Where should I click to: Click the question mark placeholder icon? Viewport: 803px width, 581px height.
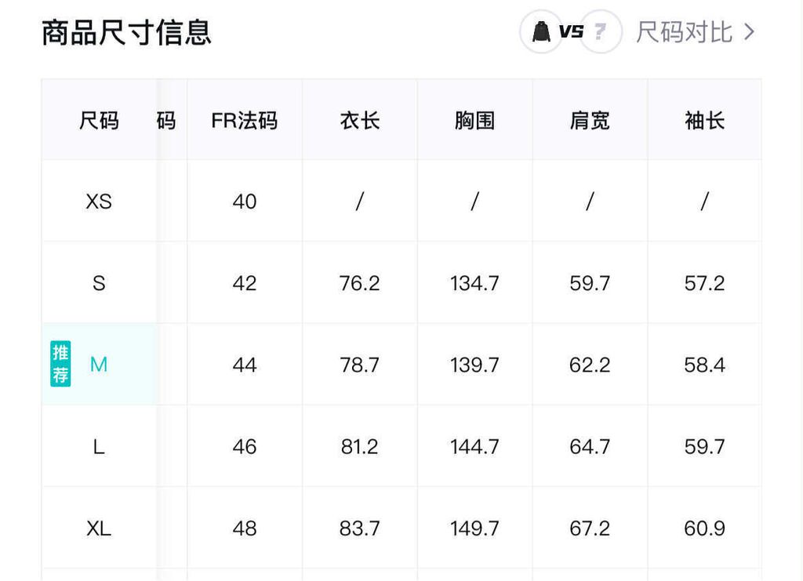coord(601,32)
